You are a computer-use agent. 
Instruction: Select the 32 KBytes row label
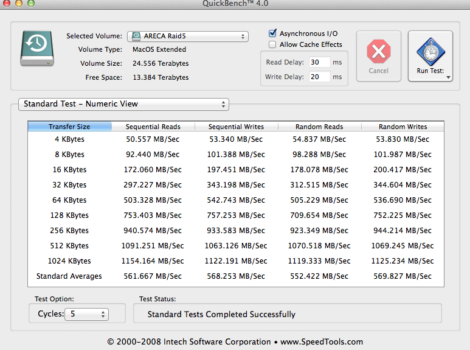coord(69,185)
